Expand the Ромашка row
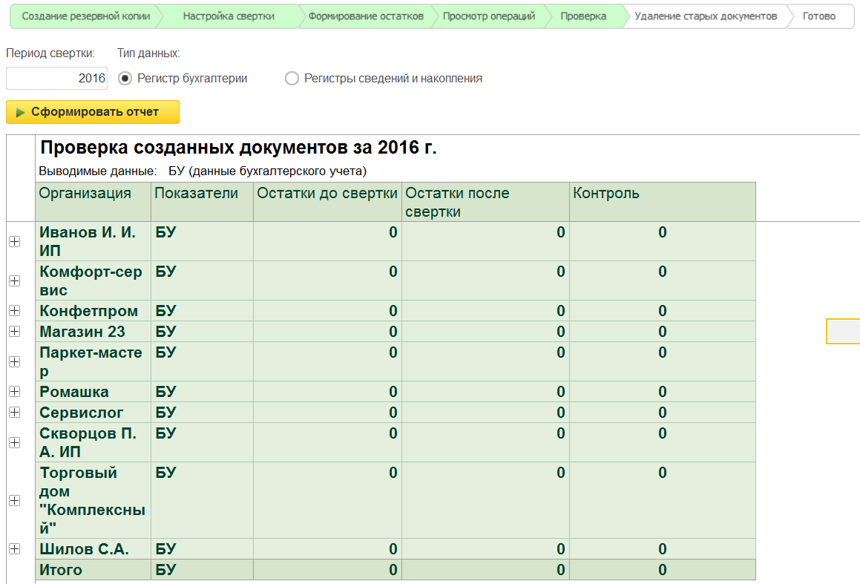Image resolution: width=860 pixels, height=584 pixels. pyautogui.click(x=14, y=391)
